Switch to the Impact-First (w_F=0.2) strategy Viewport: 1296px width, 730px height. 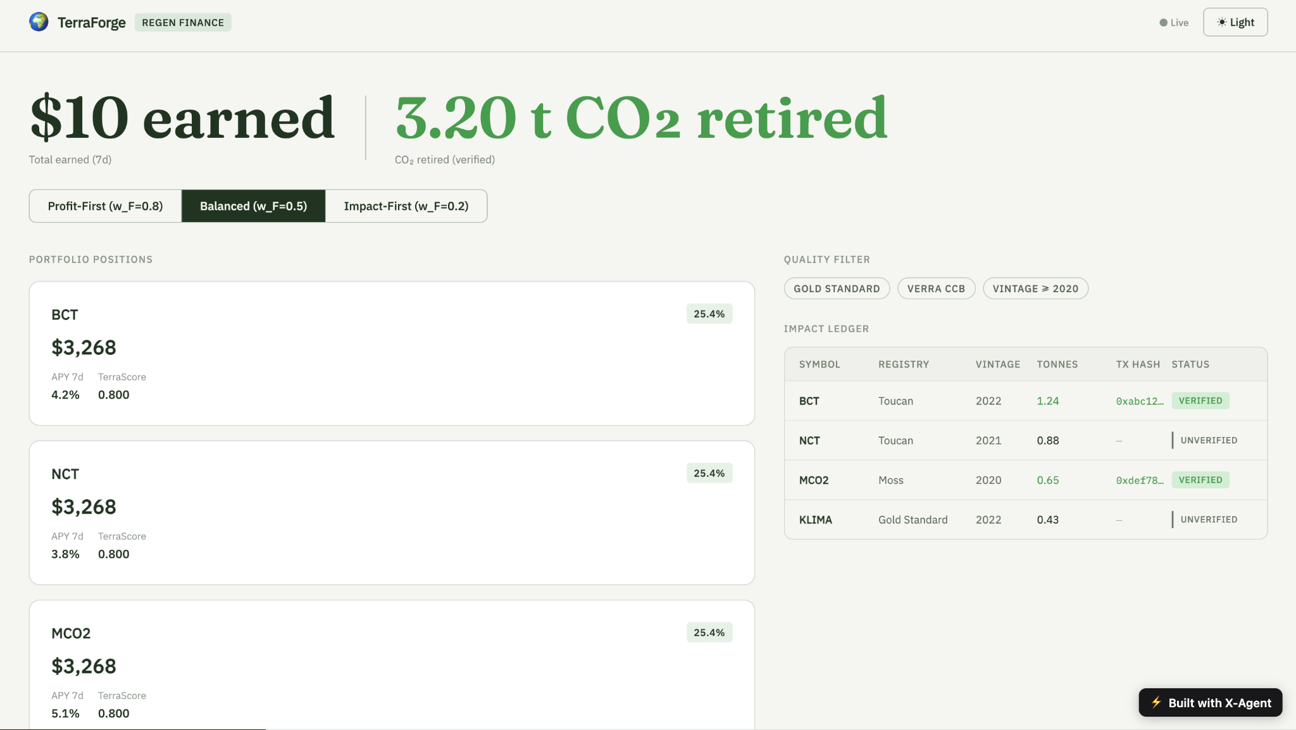pos(406,206)
